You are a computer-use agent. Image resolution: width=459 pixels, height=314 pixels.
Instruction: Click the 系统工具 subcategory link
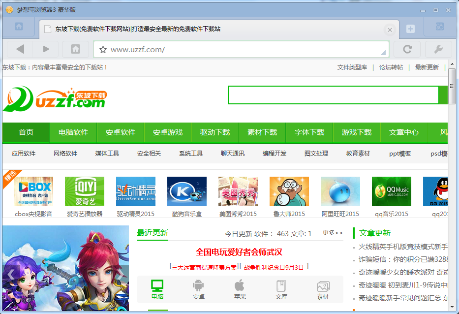coord(191,154)
